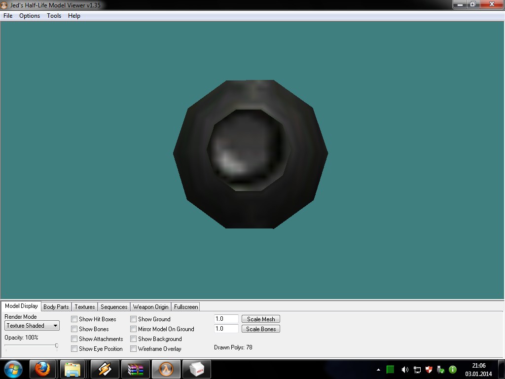The width and height of the screenshot is (505, 379).
Task: Open the File menu
Action: (x=8, y=16)
